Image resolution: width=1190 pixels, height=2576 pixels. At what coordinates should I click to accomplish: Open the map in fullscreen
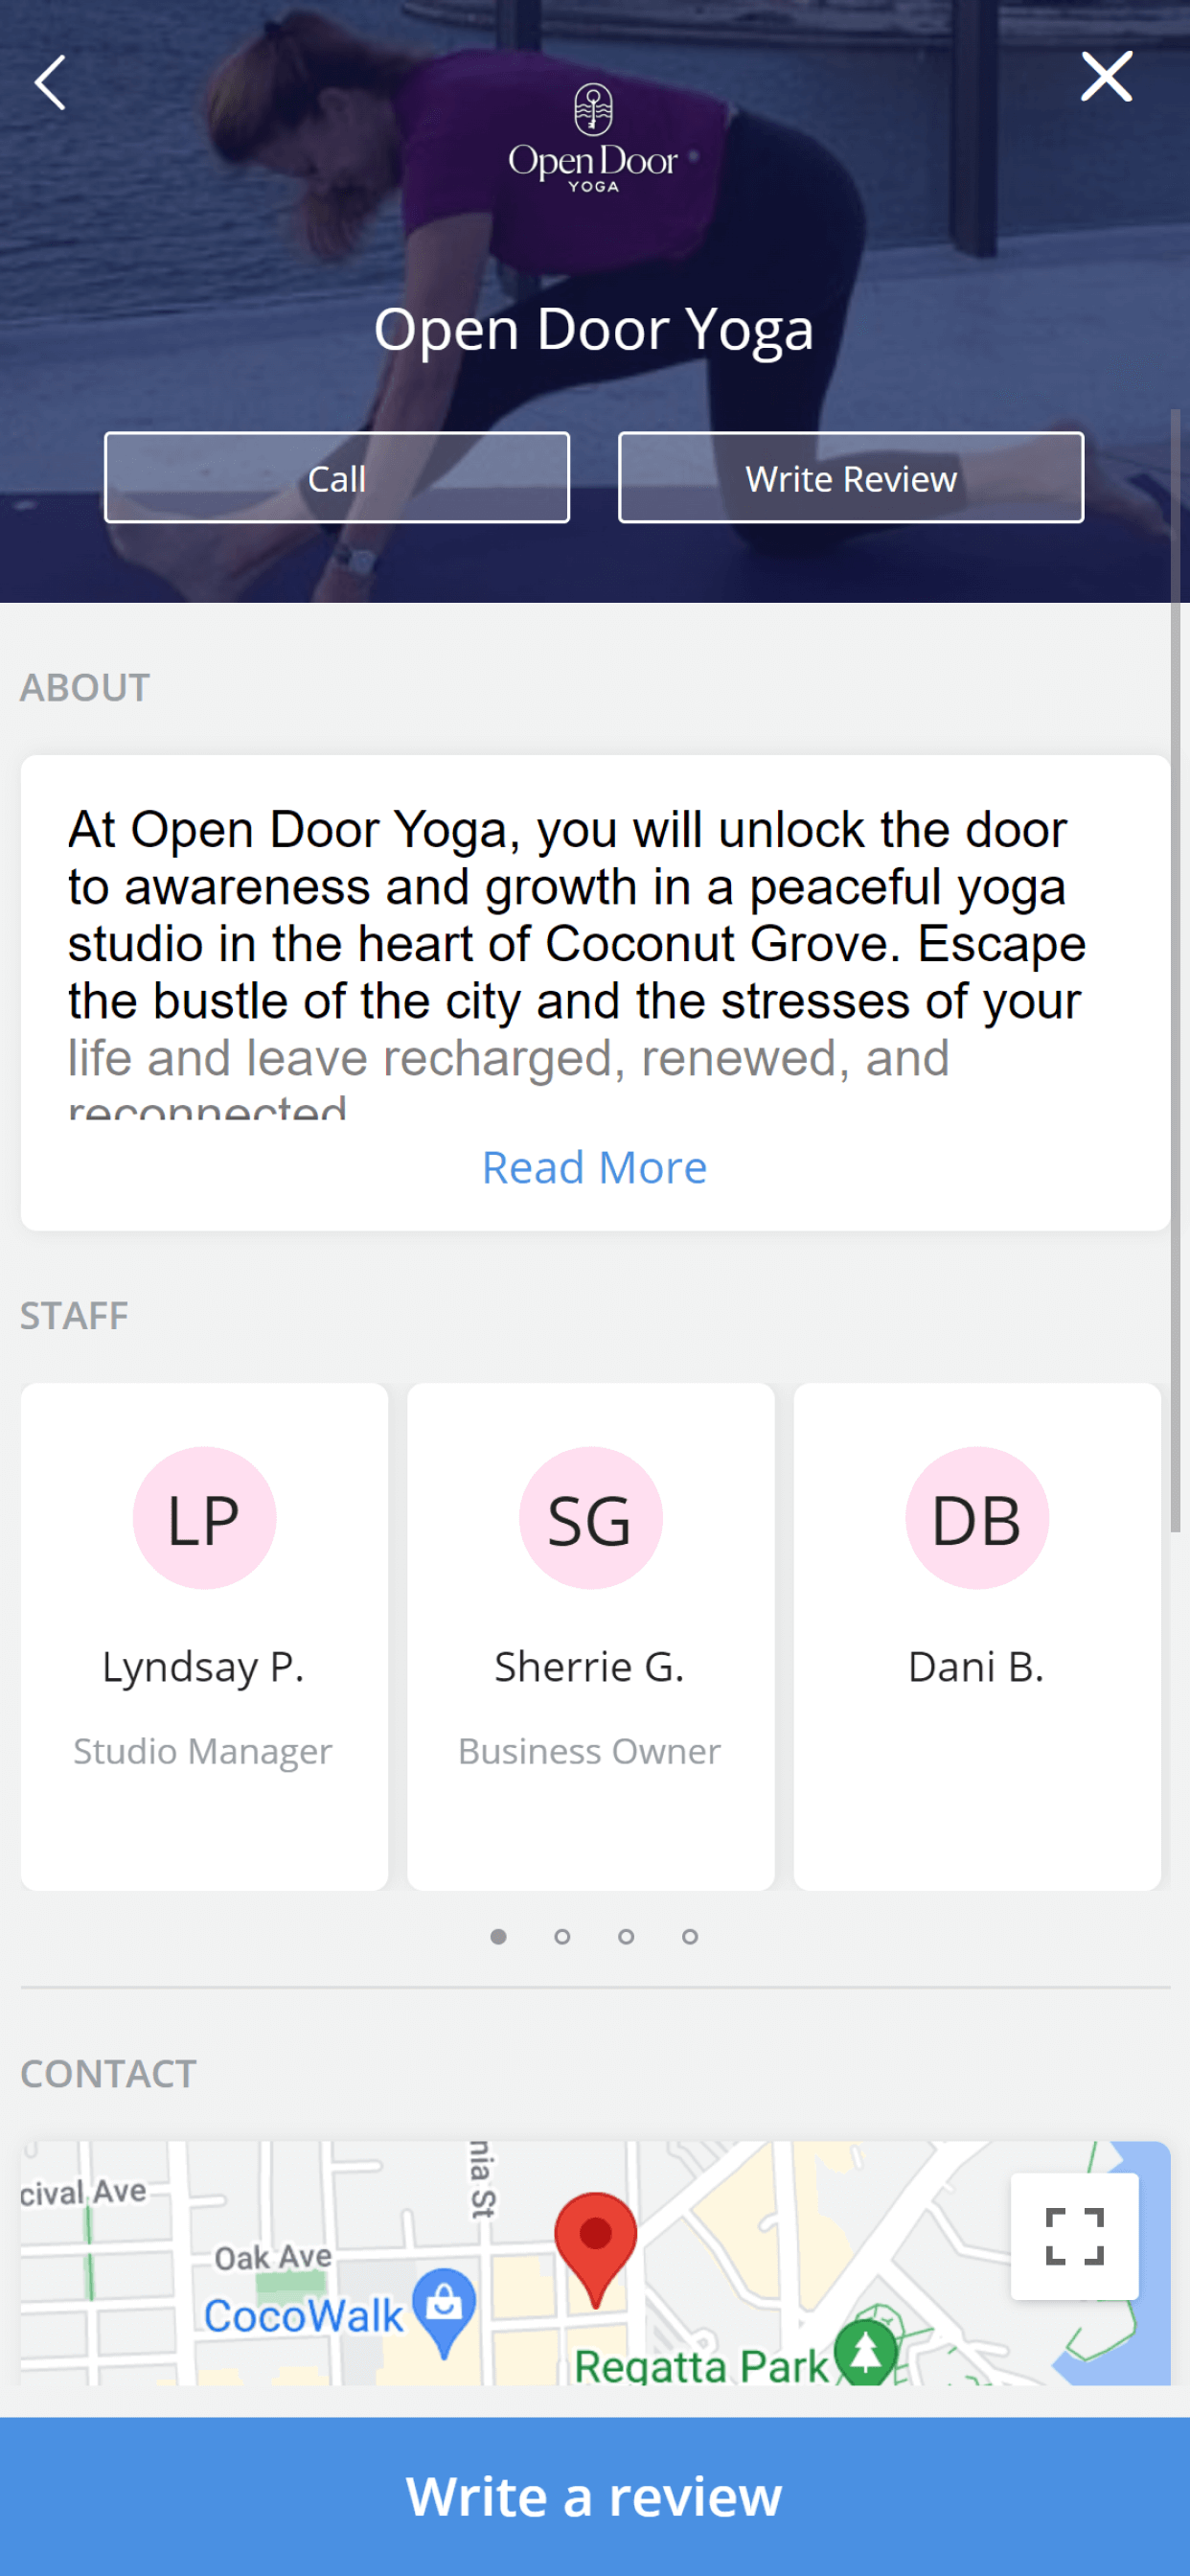[1074, 2236]
